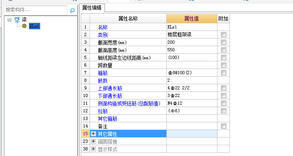Select the 楼层框架梁 value cell
293x156 pixels.
(192, 34)
